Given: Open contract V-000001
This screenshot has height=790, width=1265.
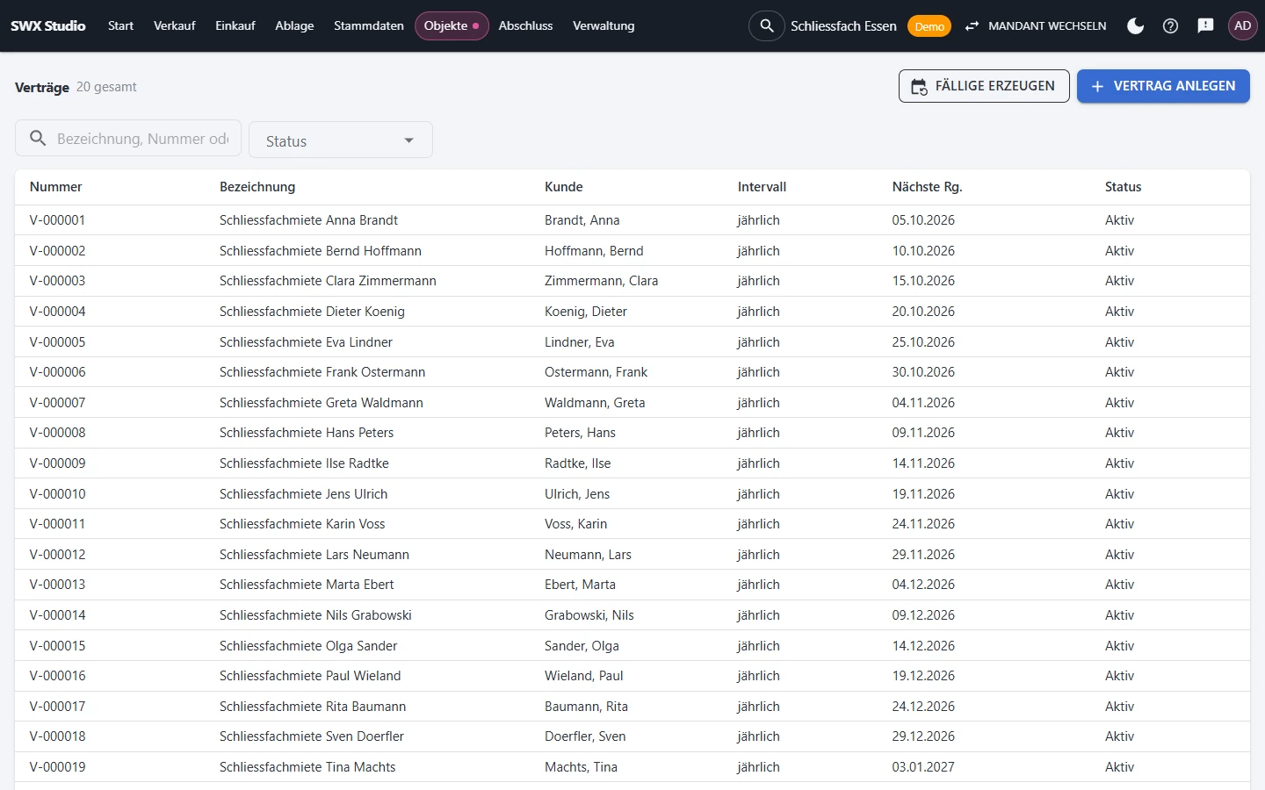Looking at the screenshot, I should tap(57, 220).
